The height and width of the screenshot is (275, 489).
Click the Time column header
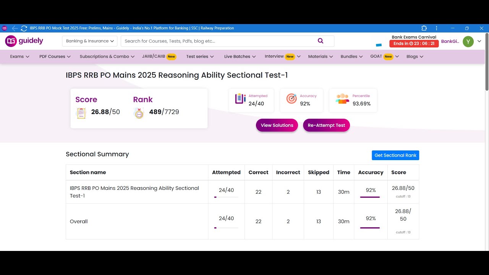pos(344,173)
